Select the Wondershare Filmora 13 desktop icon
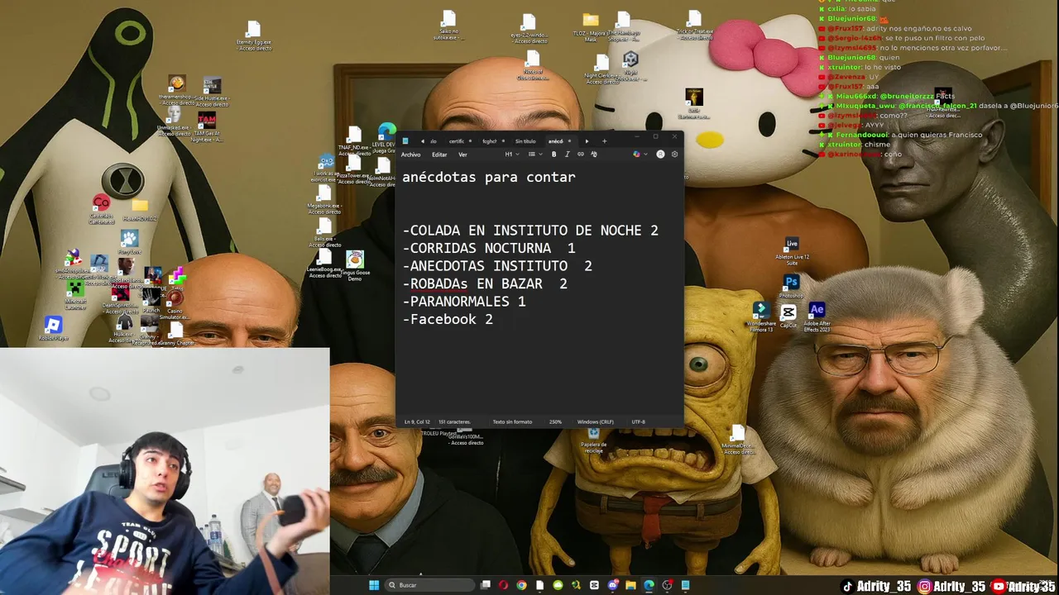 (x=761, y=317)
